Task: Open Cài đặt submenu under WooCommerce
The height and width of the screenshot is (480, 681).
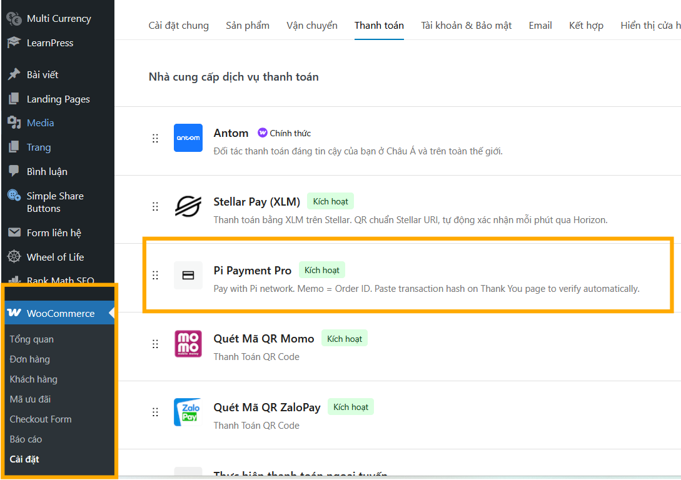Action: (24, 459)
